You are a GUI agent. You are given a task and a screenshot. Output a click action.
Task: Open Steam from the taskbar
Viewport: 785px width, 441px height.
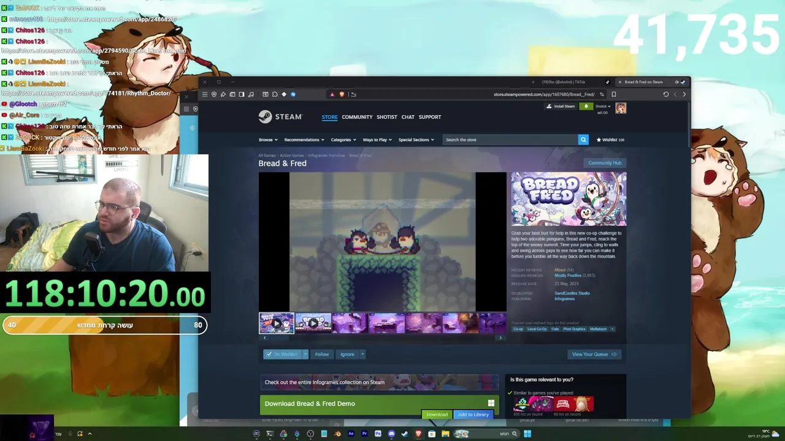coord(405,434)
